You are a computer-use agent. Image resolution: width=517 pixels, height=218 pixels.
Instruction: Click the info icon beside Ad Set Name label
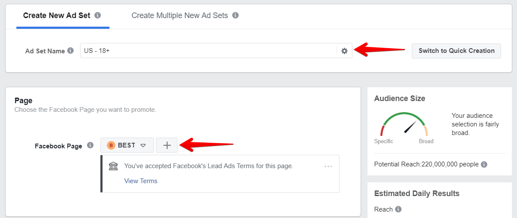pos(71,51)
